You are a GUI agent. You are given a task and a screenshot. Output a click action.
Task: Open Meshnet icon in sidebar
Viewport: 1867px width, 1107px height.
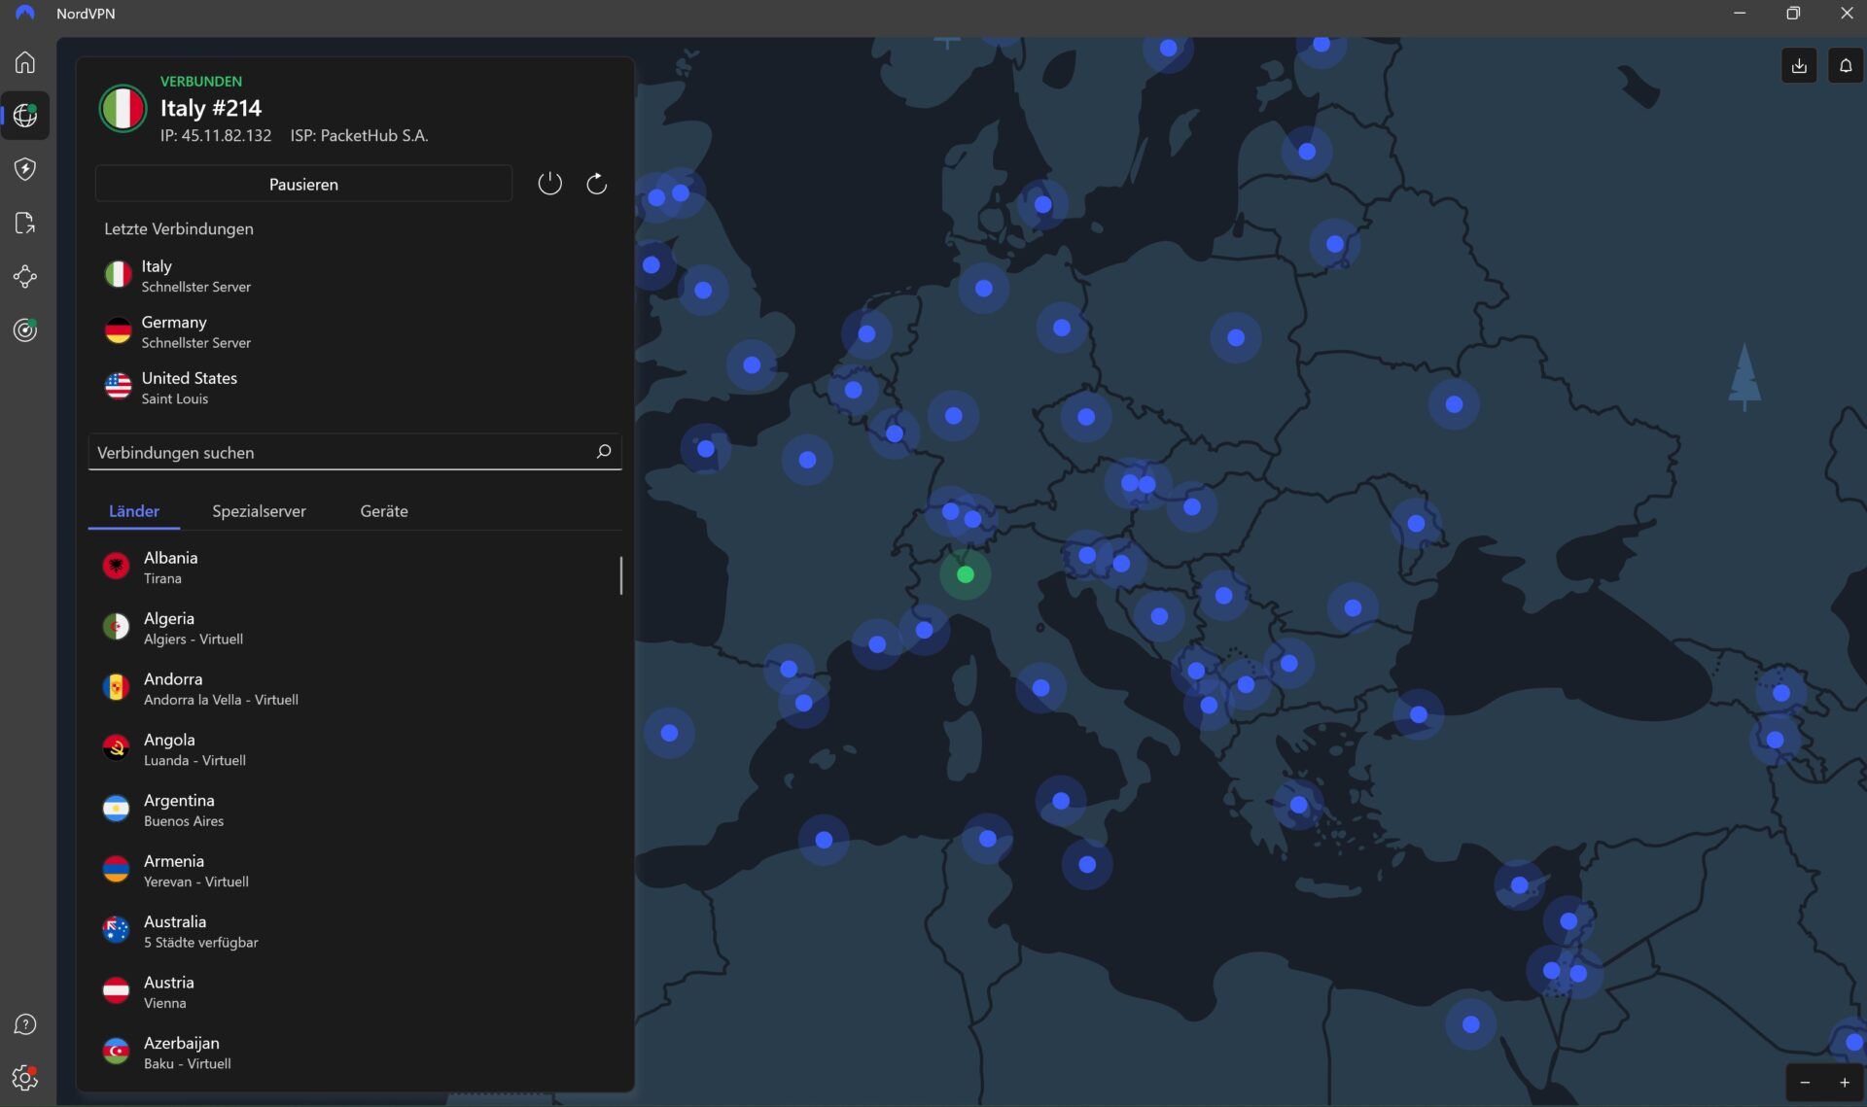click(x=25, y=277)
